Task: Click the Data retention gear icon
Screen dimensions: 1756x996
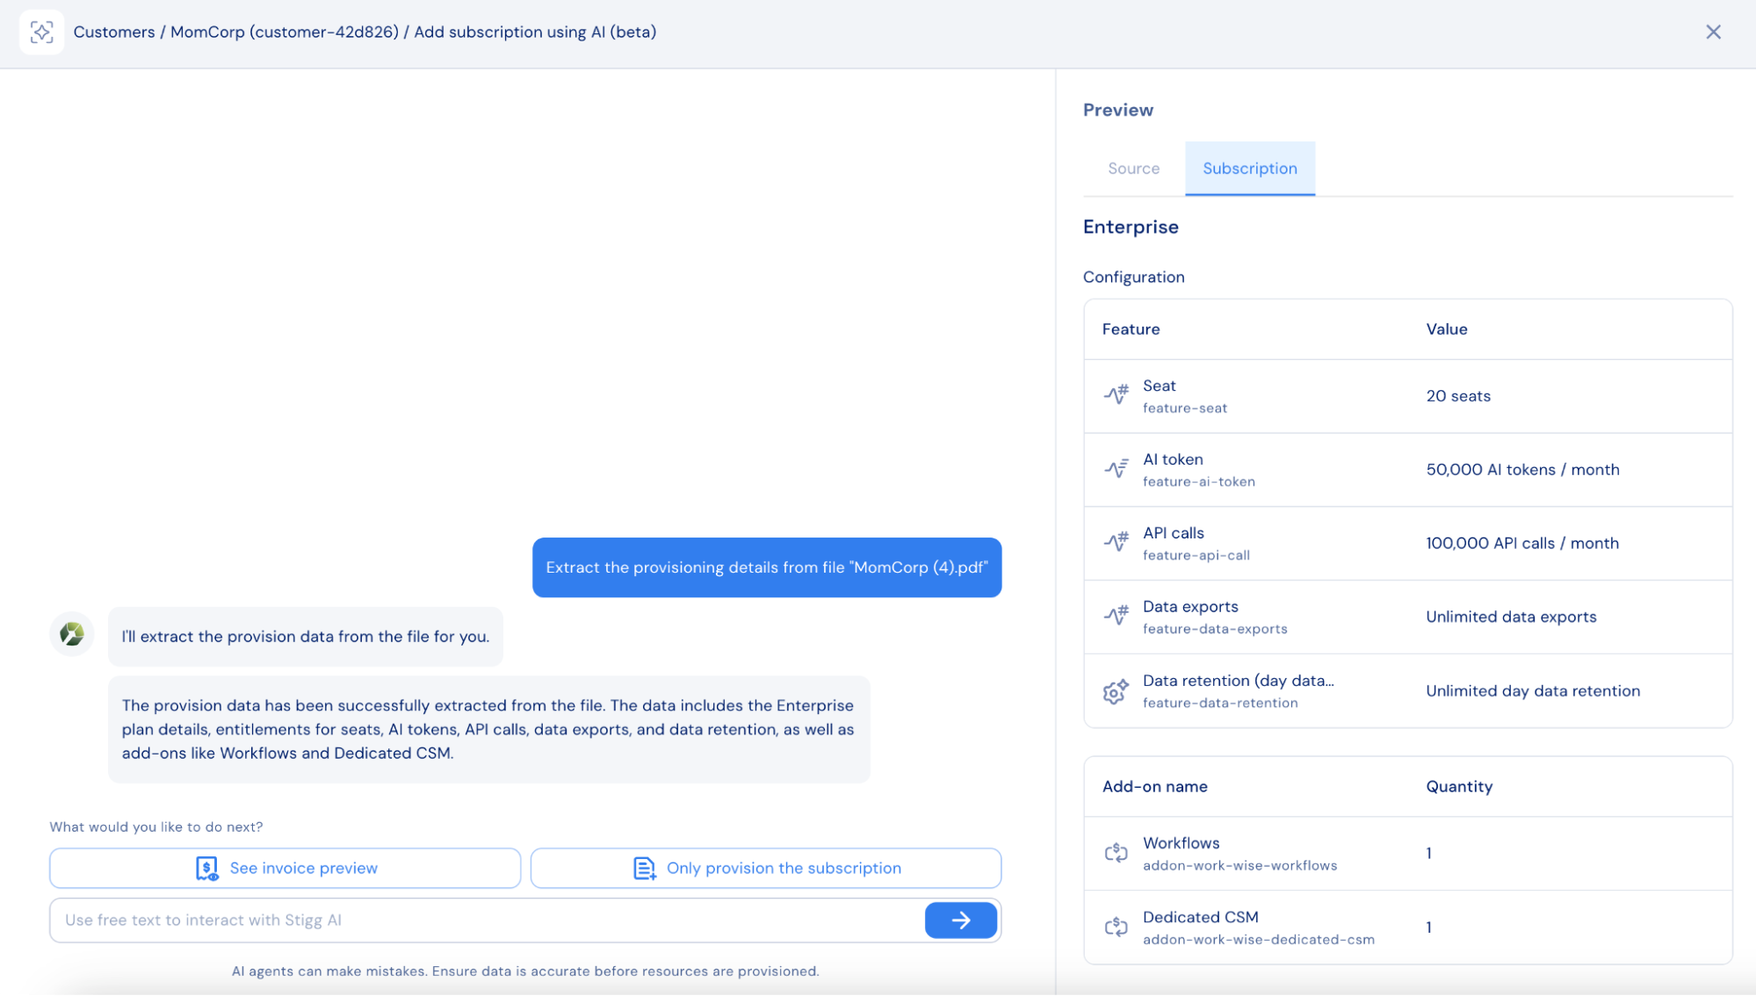Action: [x=1116, y=691]
